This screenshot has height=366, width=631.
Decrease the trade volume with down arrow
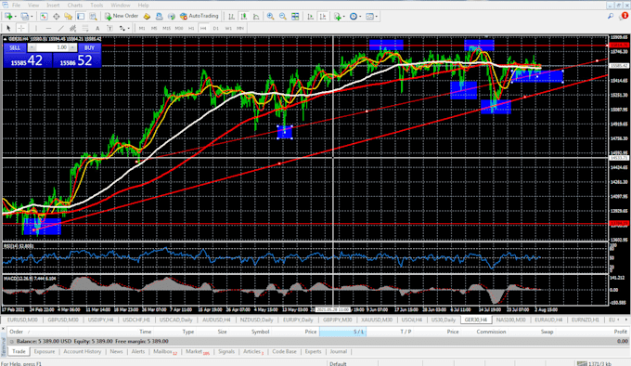click(32, 47)
